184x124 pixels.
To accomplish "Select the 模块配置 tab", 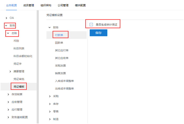I will 80,6.
